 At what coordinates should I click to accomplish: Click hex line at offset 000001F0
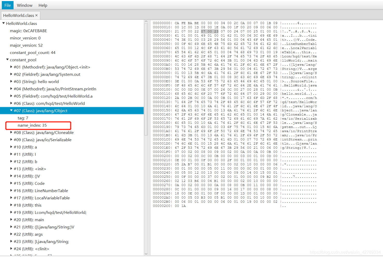point(235,152)
